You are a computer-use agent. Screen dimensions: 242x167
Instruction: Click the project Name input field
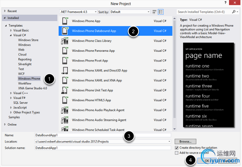(x=103, y=135)
